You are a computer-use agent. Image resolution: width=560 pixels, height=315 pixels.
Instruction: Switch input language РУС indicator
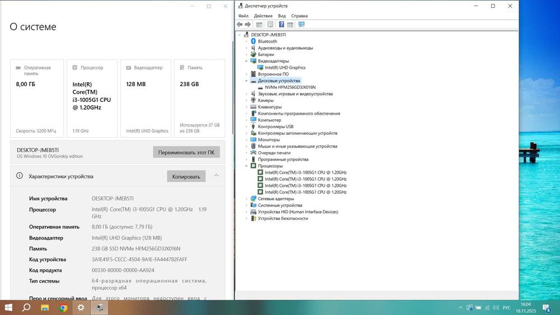click(506, 308)
